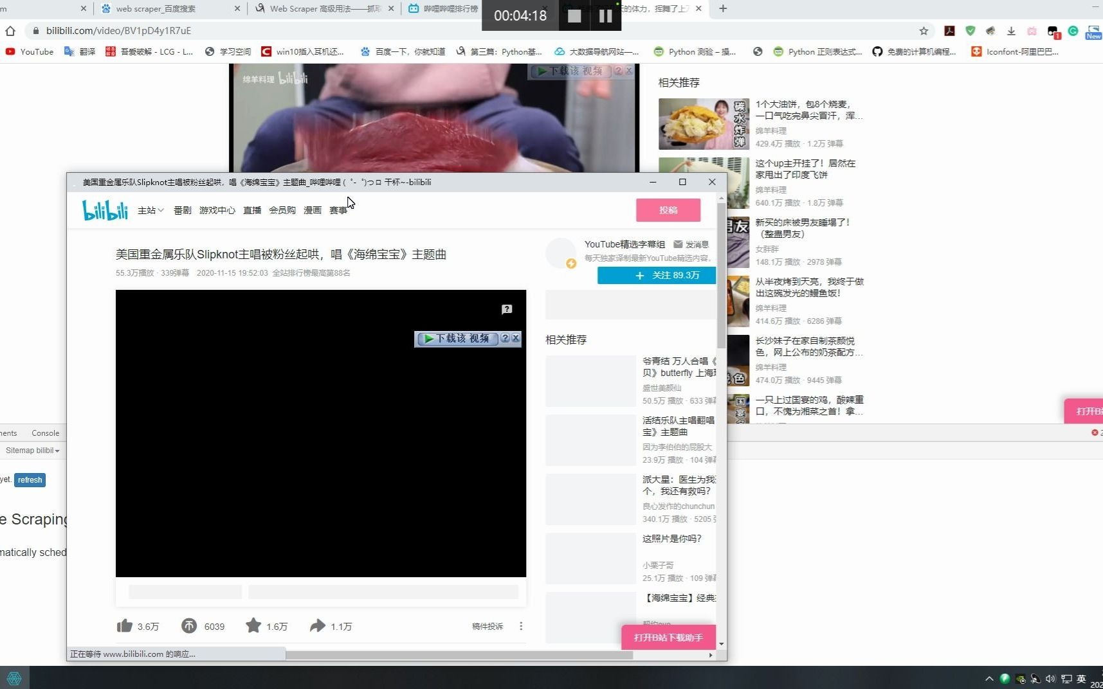
Task: Open 漫画 nav item
Action: pyautogui.click(x=313, y=210)
